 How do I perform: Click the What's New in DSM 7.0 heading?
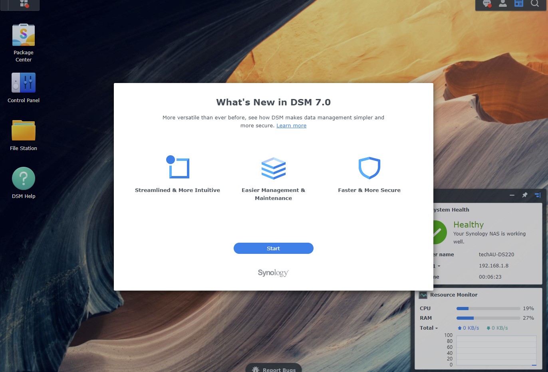click(274, 102)
